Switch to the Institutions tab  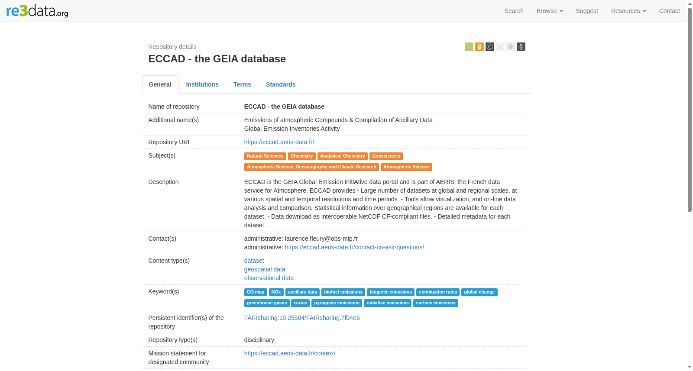(202, 84)
